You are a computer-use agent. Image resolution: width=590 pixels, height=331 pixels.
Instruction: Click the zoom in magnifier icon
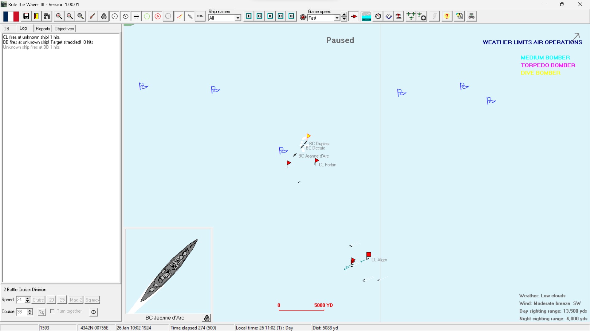coord(59,16)
